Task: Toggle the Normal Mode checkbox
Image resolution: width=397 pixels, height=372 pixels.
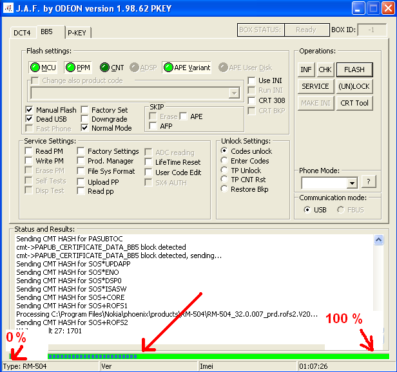Action: (x=84, y=128)
